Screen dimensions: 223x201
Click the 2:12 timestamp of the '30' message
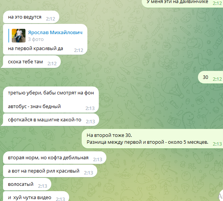[x=217, y=79]
